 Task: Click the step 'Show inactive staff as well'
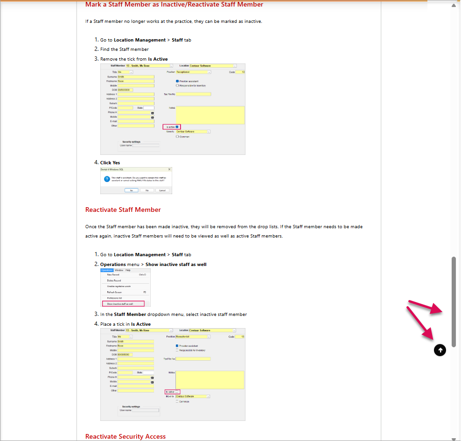pos(153,264)
